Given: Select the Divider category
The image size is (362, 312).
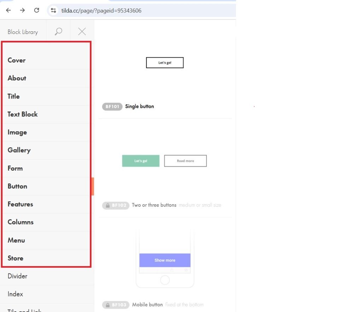Looking at the screenshot, I should pos(17,276).
